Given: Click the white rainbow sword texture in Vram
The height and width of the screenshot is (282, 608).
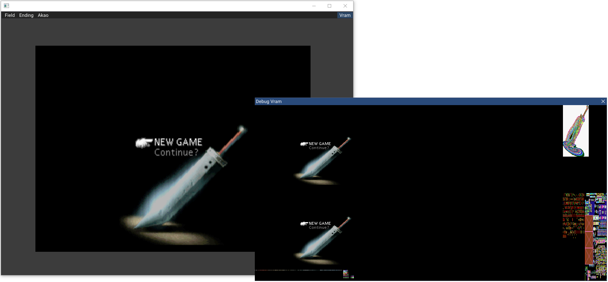Looking at the screenshot, I should point(576,131).
